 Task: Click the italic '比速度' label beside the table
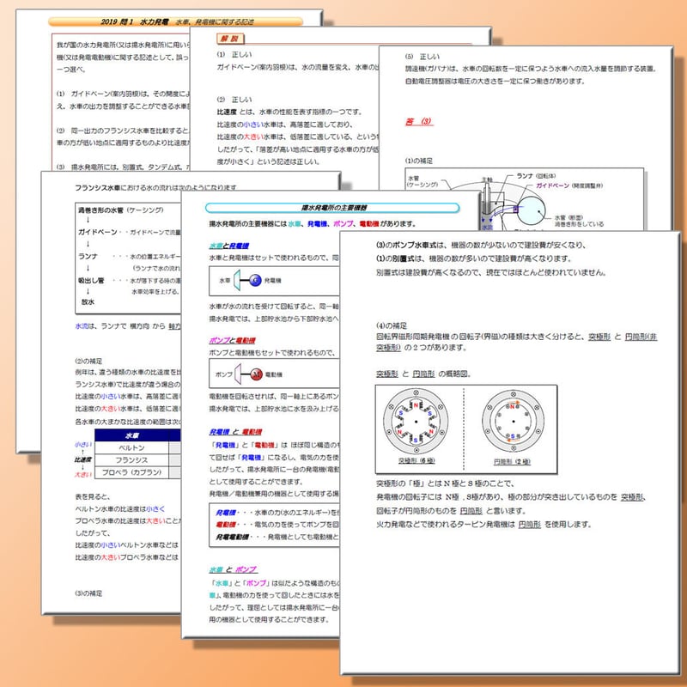pos(82,459)
